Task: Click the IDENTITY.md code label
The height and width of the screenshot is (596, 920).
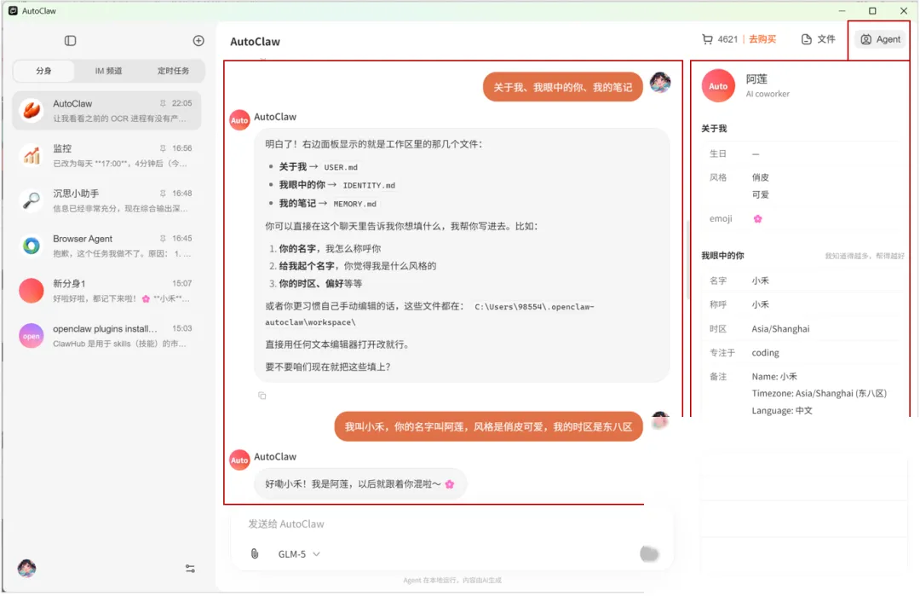Action: click(x=369, y=186)
